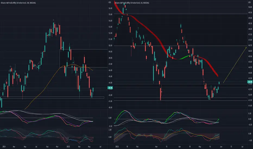Click the 53.00 price level on the weekly axis
253x149 pixels.
coord(110,27)
